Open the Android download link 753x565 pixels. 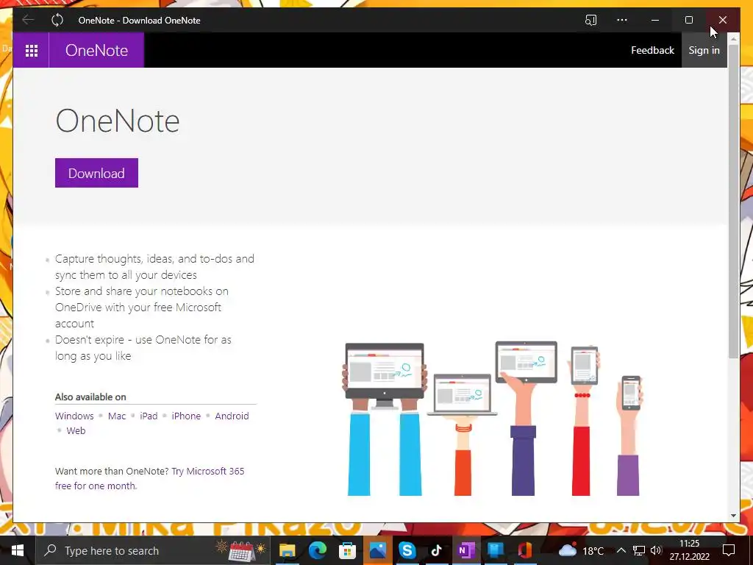232,416
